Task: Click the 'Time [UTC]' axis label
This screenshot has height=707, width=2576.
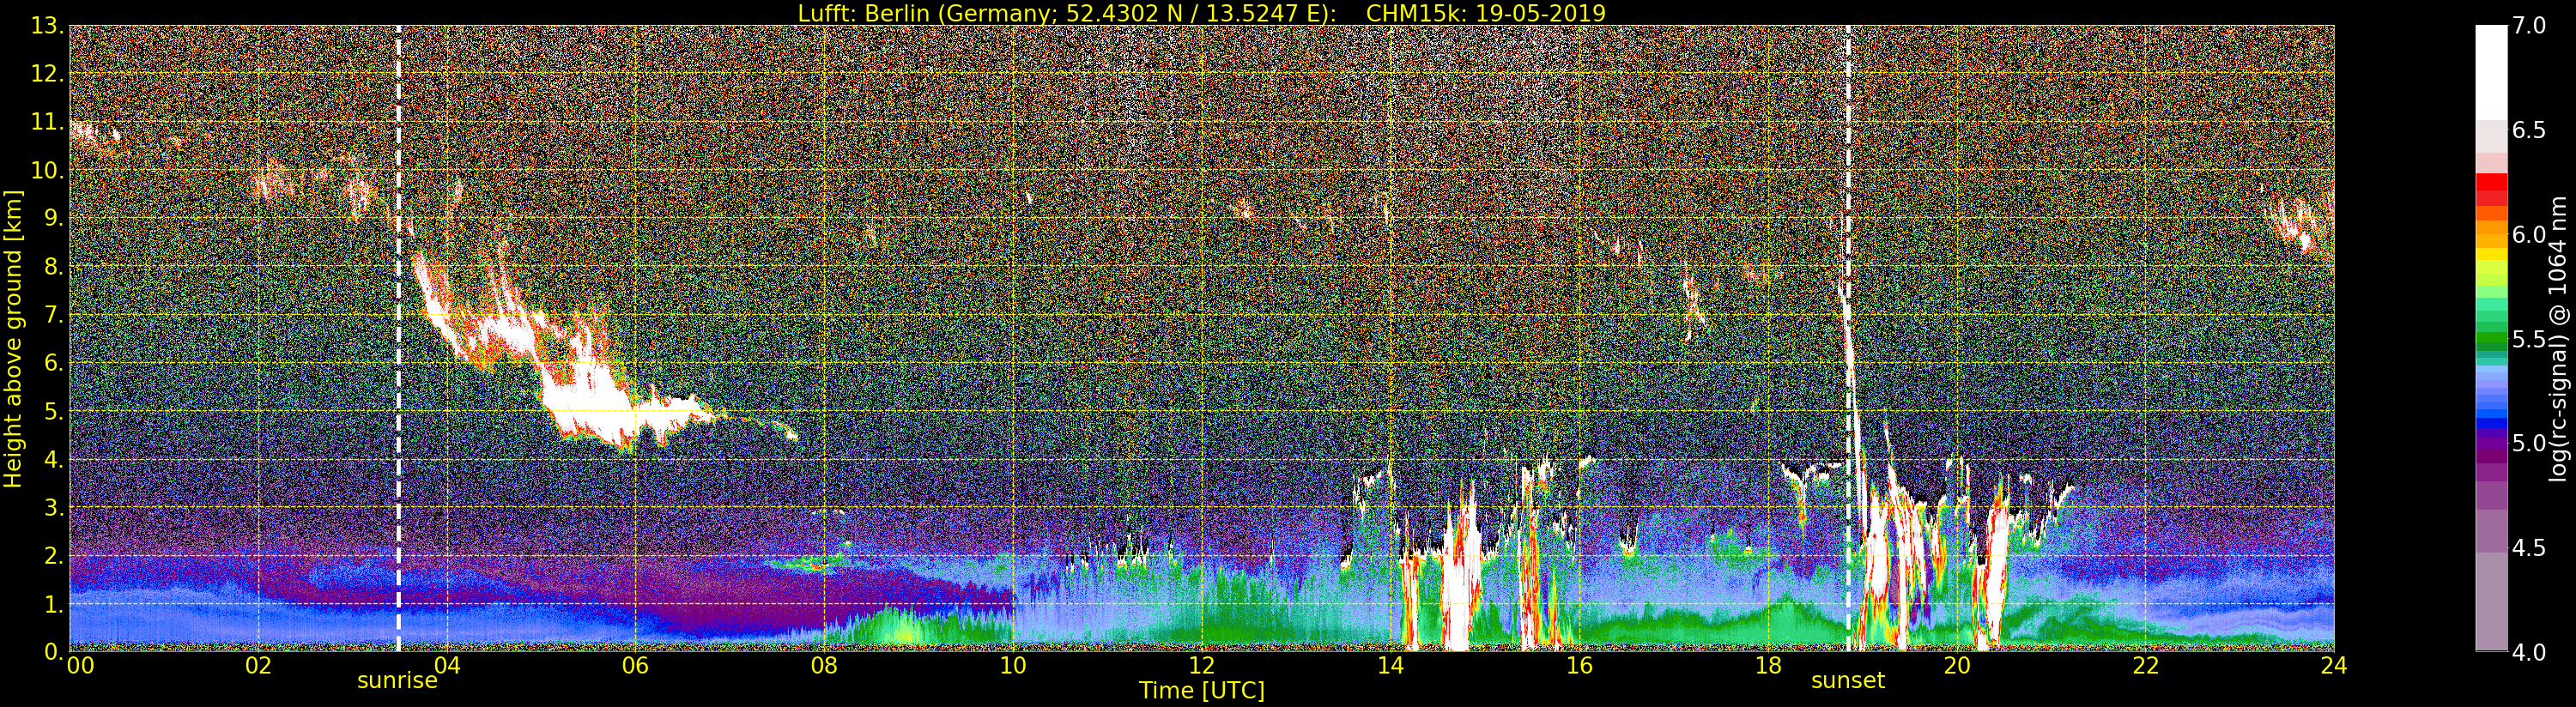Action: [1202, 691]
